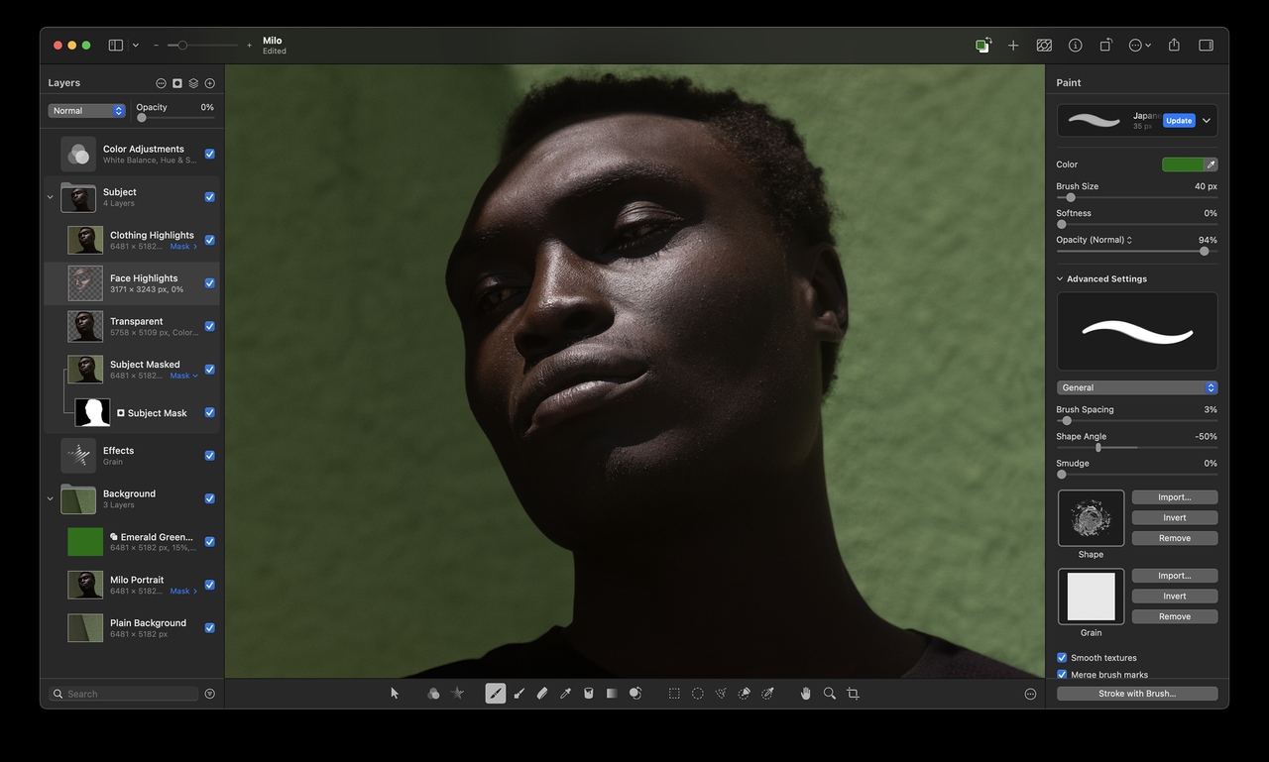The width and height of the screenshot is (1269, 762).
Task: Select the Crop tool in bottom toolbar
Action: click(853, 694)
